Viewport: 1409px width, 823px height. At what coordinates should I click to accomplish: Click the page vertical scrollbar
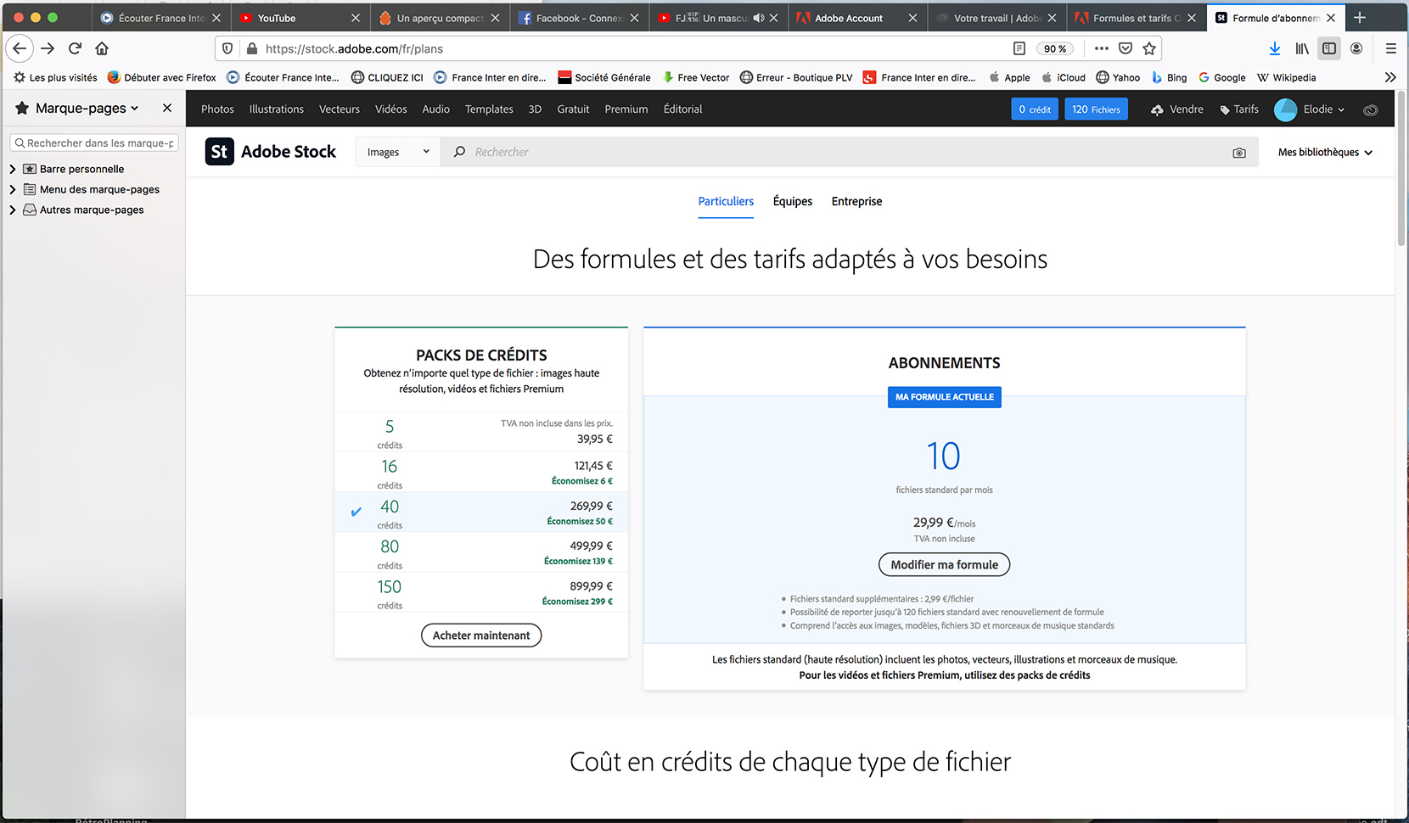1401,170
